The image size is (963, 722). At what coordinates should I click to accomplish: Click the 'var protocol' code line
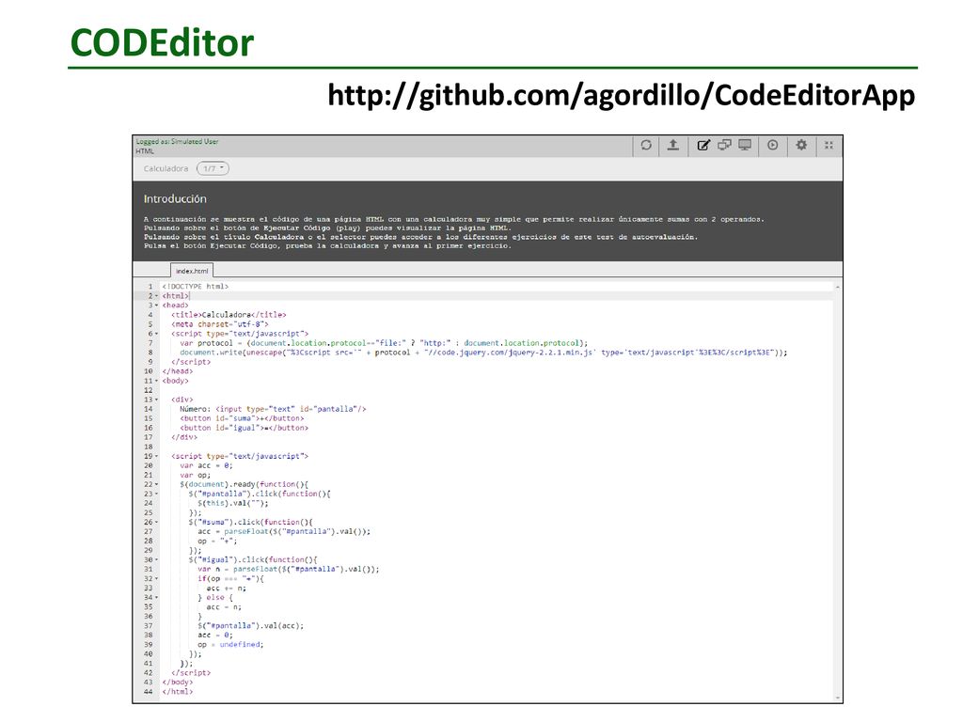click(384, 343)
